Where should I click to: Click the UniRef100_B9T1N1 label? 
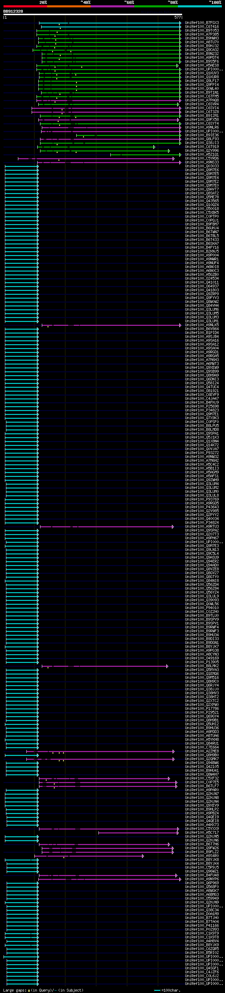click(202, 93)
